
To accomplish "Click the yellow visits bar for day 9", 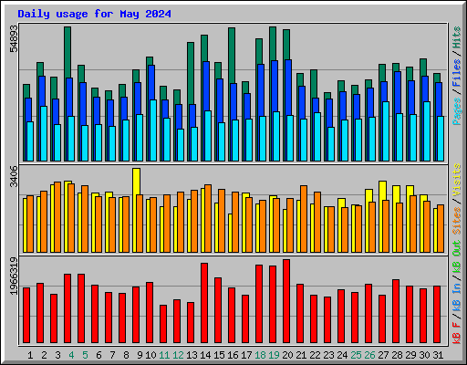I will (x=137, y=182).
